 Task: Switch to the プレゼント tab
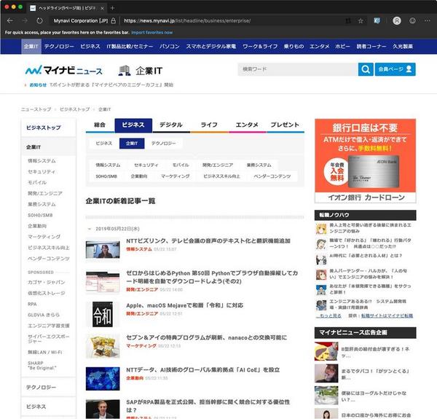pyautogui.click(x=285, y=125)
